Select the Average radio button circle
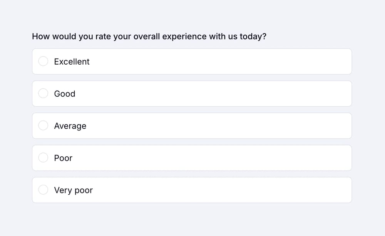 (43, 126)
